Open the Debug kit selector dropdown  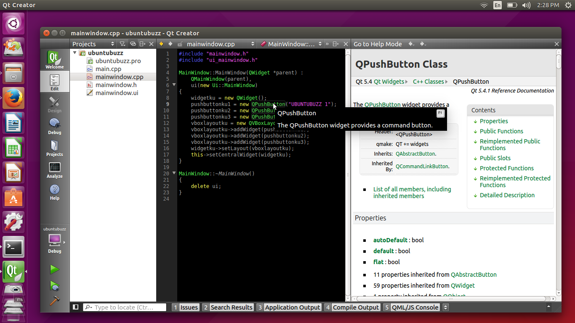click(54, 241)
